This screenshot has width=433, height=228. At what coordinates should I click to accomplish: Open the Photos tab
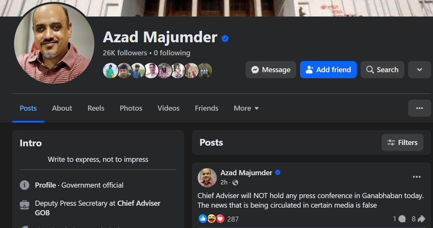(x=131, y=108)
